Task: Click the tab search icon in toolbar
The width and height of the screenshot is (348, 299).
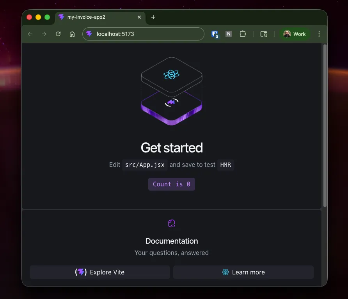Action: point(264,34)
